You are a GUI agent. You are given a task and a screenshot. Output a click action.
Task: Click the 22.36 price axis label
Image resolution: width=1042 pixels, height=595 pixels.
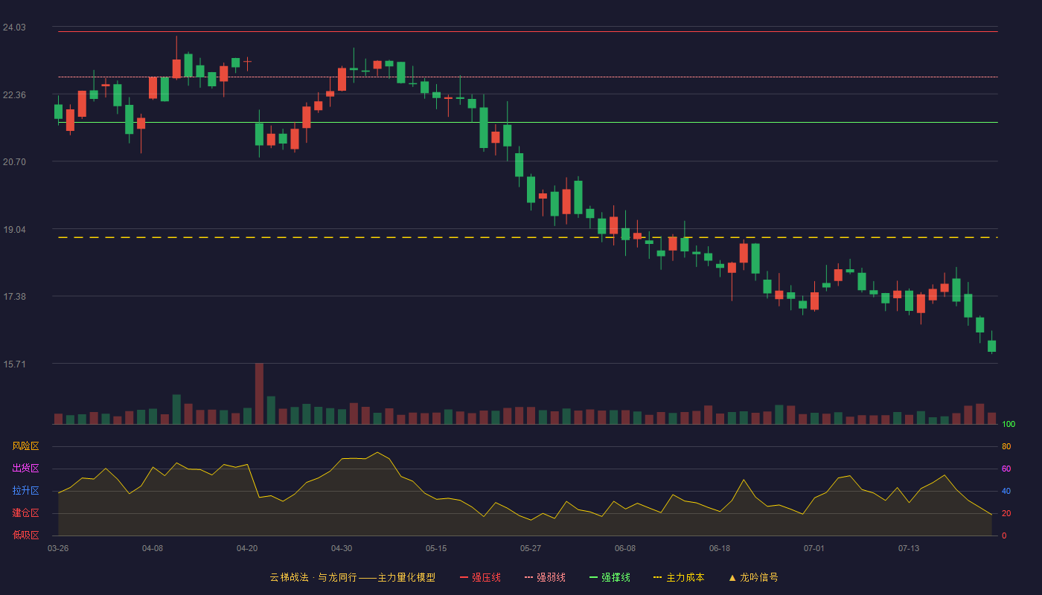tap(14, 95)
